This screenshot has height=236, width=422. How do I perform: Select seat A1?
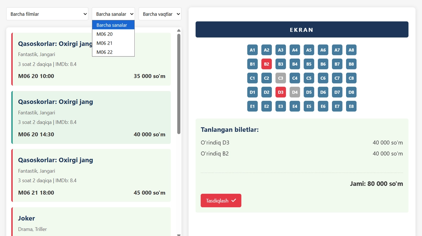point(252,50)
